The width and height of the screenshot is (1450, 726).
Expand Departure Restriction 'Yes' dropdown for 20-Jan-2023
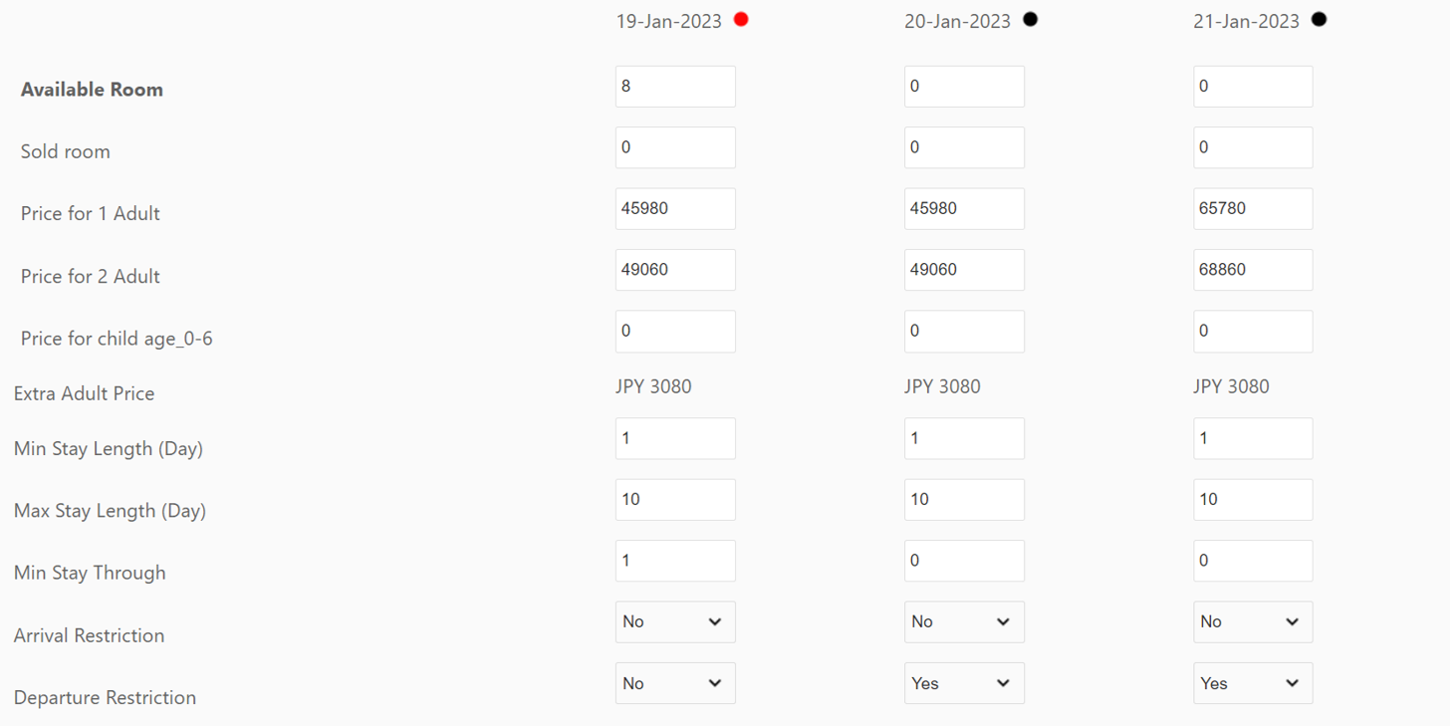click(x=964, y=683)
